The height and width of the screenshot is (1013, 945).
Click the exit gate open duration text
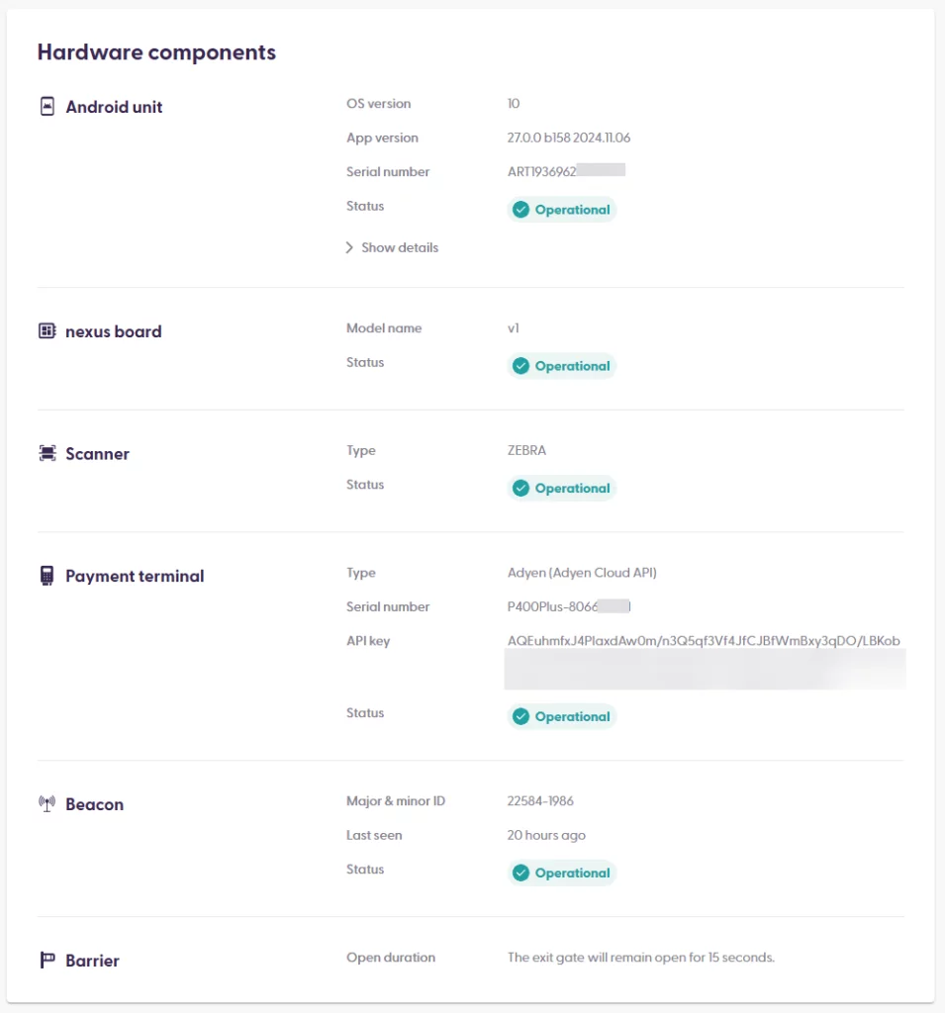[x=640, y=958]
